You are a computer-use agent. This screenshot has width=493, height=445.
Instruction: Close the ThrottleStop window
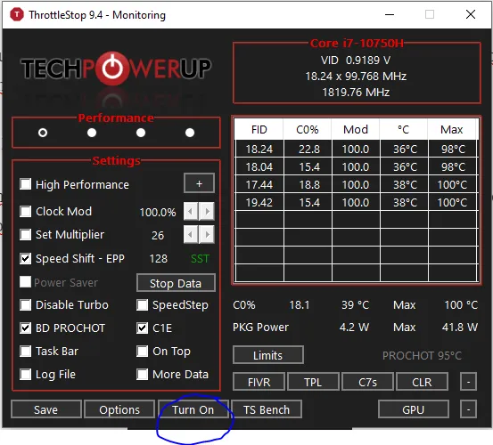[x=471, y=14]
